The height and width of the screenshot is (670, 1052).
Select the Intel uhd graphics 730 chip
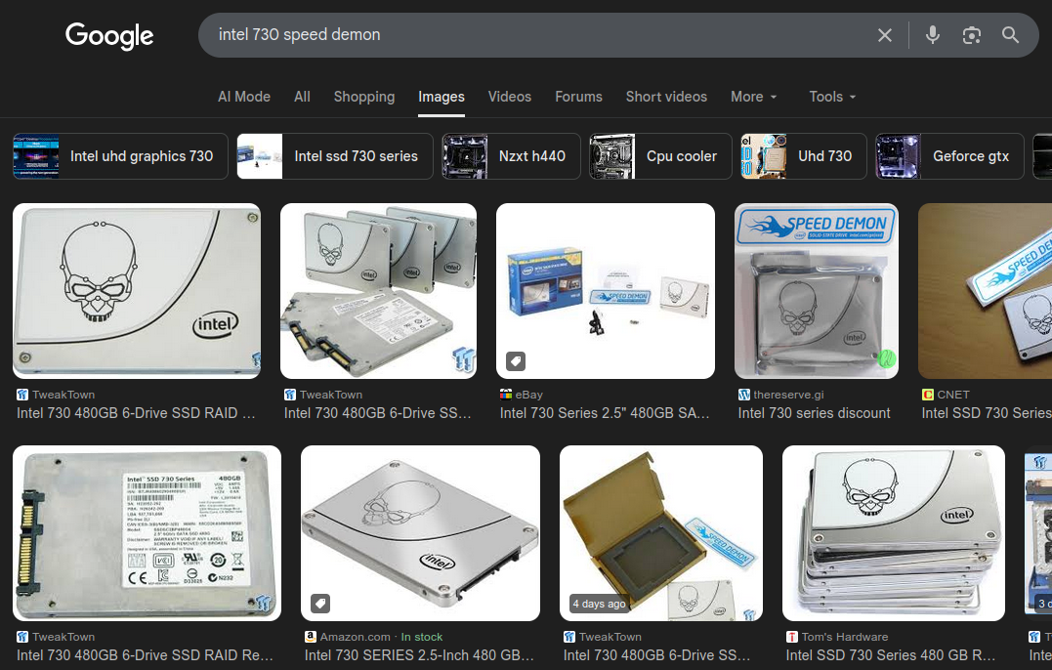pos(121,156)
